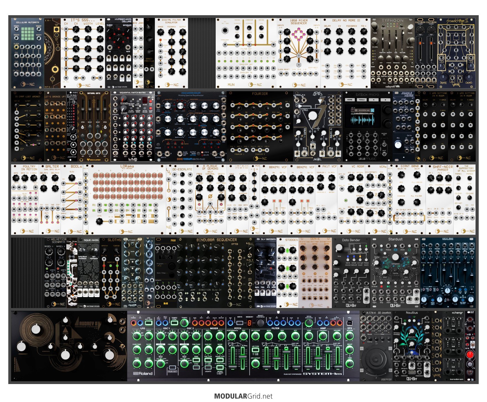Click the Filter envelope S slider on System-1m
This screenshot has width=487, height=402.
[286, 352]
